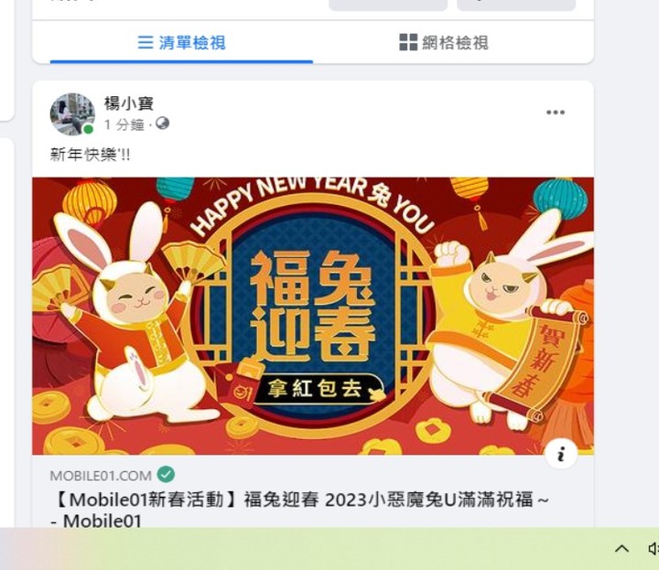
Task: Expand the system tray hidden icons chevron
Action: pos(622,549)
